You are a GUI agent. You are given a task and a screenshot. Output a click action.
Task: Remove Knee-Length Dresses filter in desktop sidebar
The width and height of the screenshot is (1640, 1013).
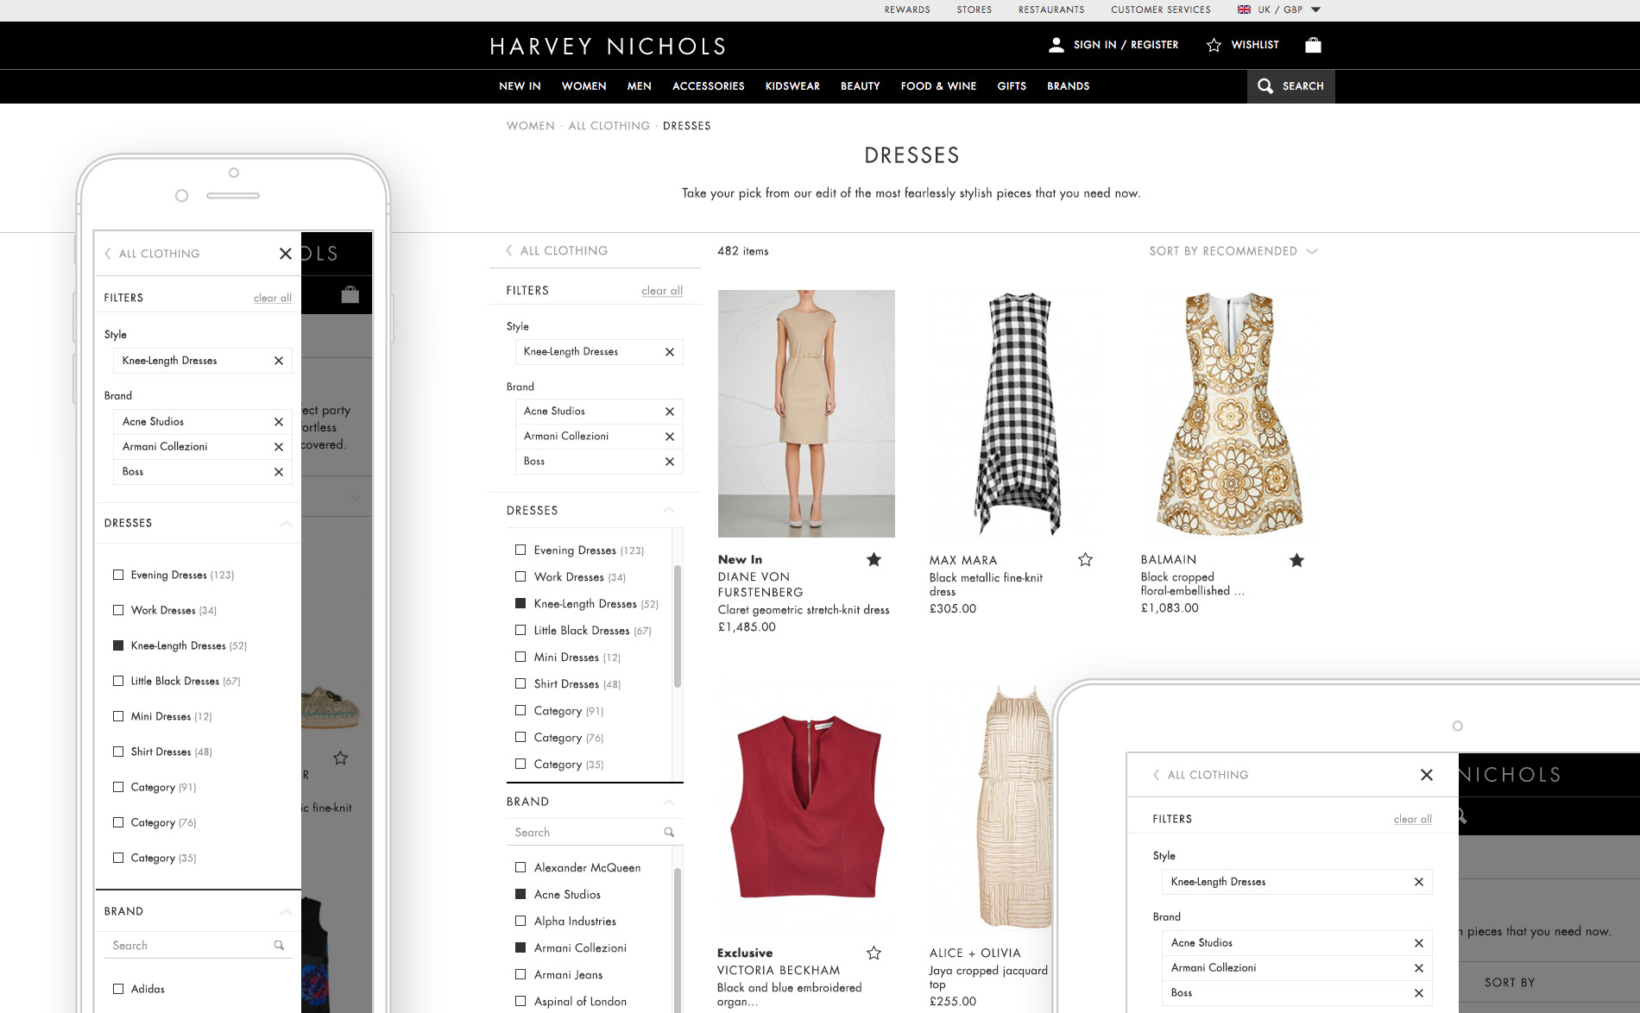(670, 352)
